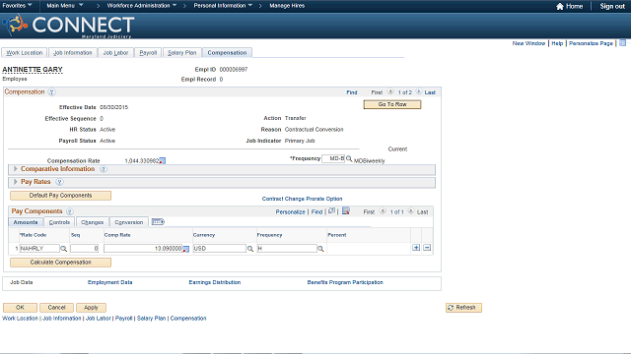Click Personalize link in Pay Components
The width and height of the screenshot is (631, 354).
click(290, 212)
